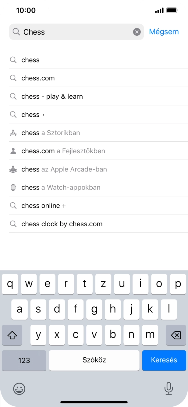Screen dimensions: 188x407
Task: Tap the clear icon in the search field
Action: coord(137,32)
